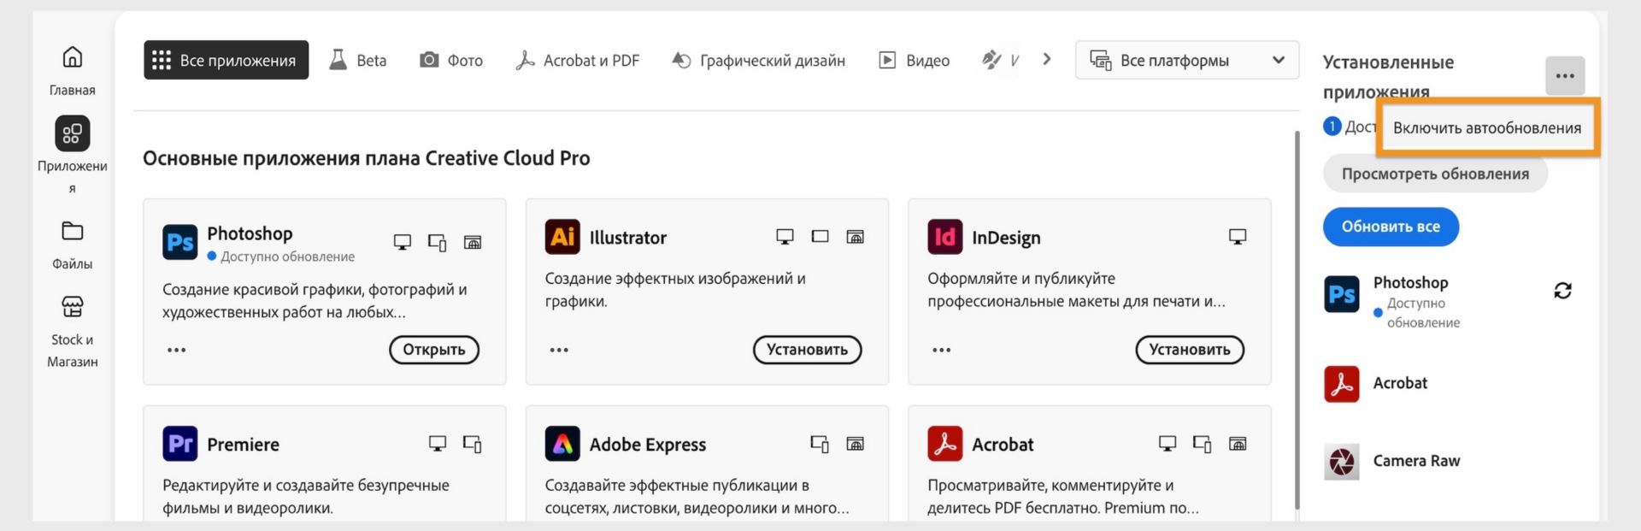Click the Acrobat icon on app card
This screenshot has width=1641, height=531.
point(944,444)
